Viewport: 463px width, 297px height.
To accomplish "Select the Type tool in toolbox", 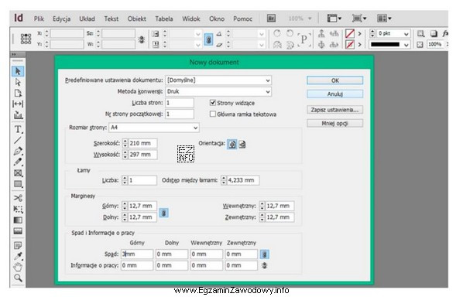I will click(x=18, y=129).
